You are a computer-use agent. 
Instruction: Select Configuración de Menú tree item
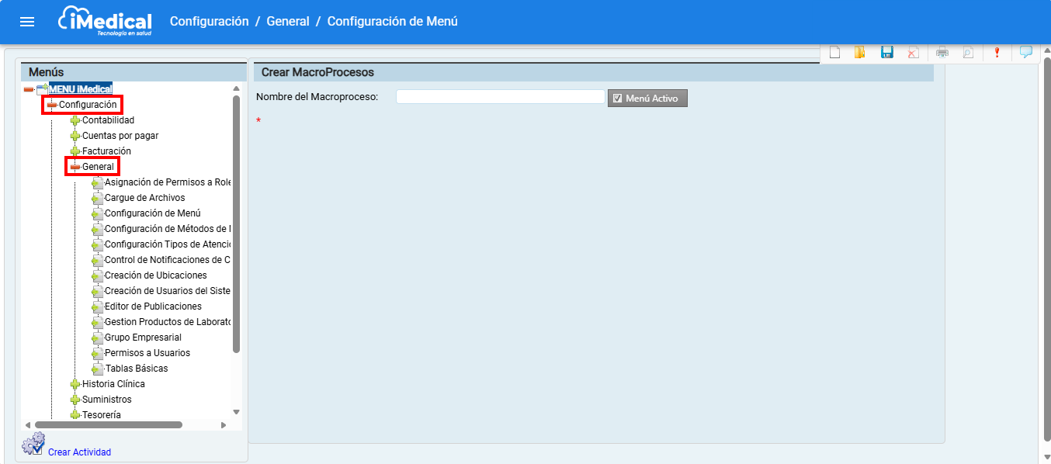[153, 213]
